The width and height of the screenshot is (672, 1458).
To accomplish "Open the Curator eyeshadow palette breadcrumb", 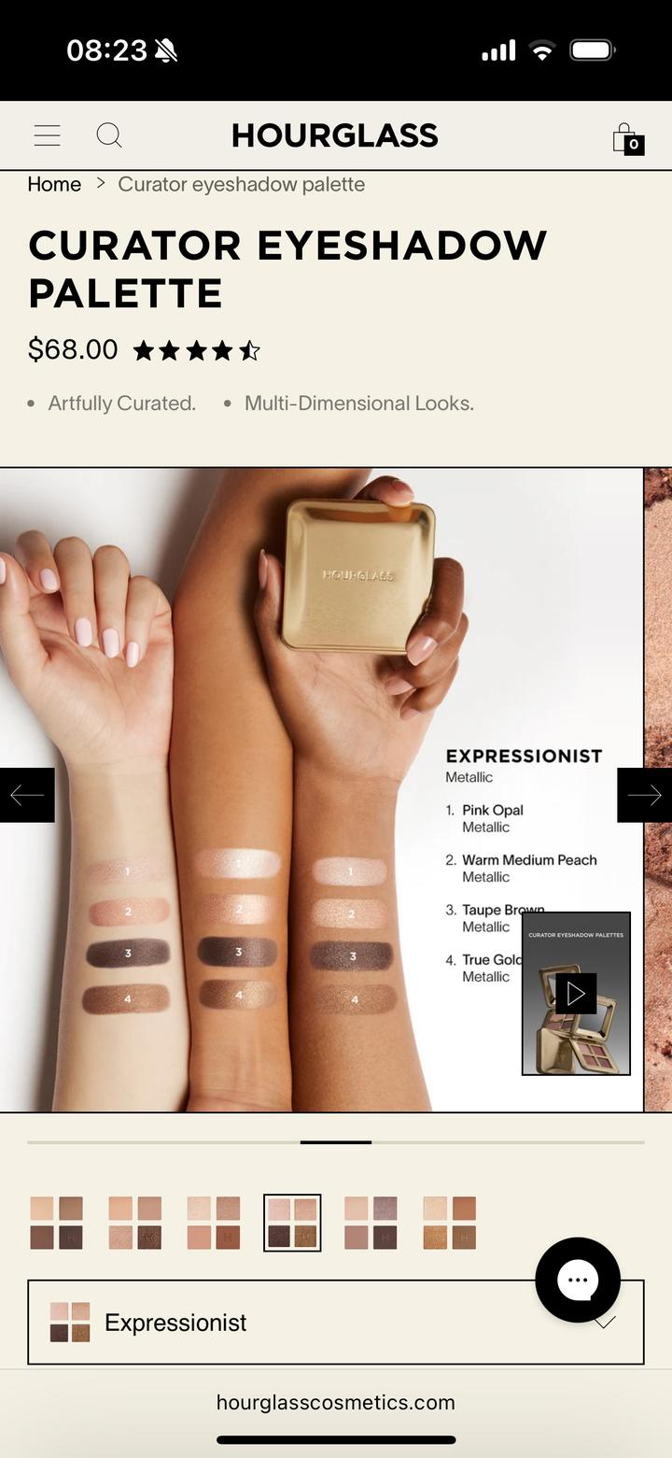I will (x=241, y=184).
